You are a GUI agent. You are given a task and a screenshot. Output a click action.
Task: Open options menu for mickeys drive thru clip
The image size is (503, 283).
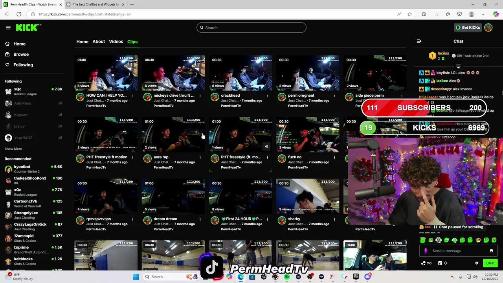[x=200, y=96]
